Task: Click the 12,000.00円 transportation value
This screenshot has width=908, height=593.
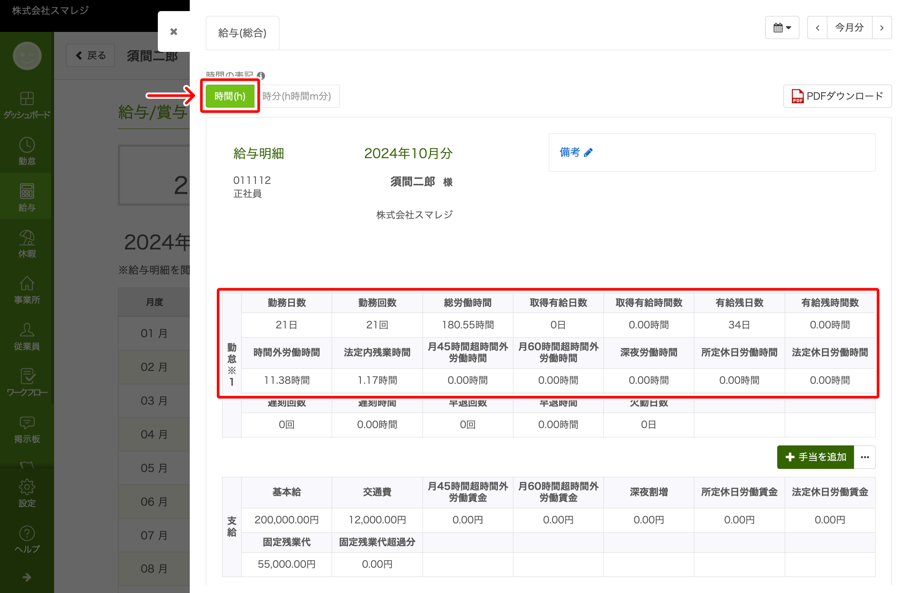Action: point(377,520)
